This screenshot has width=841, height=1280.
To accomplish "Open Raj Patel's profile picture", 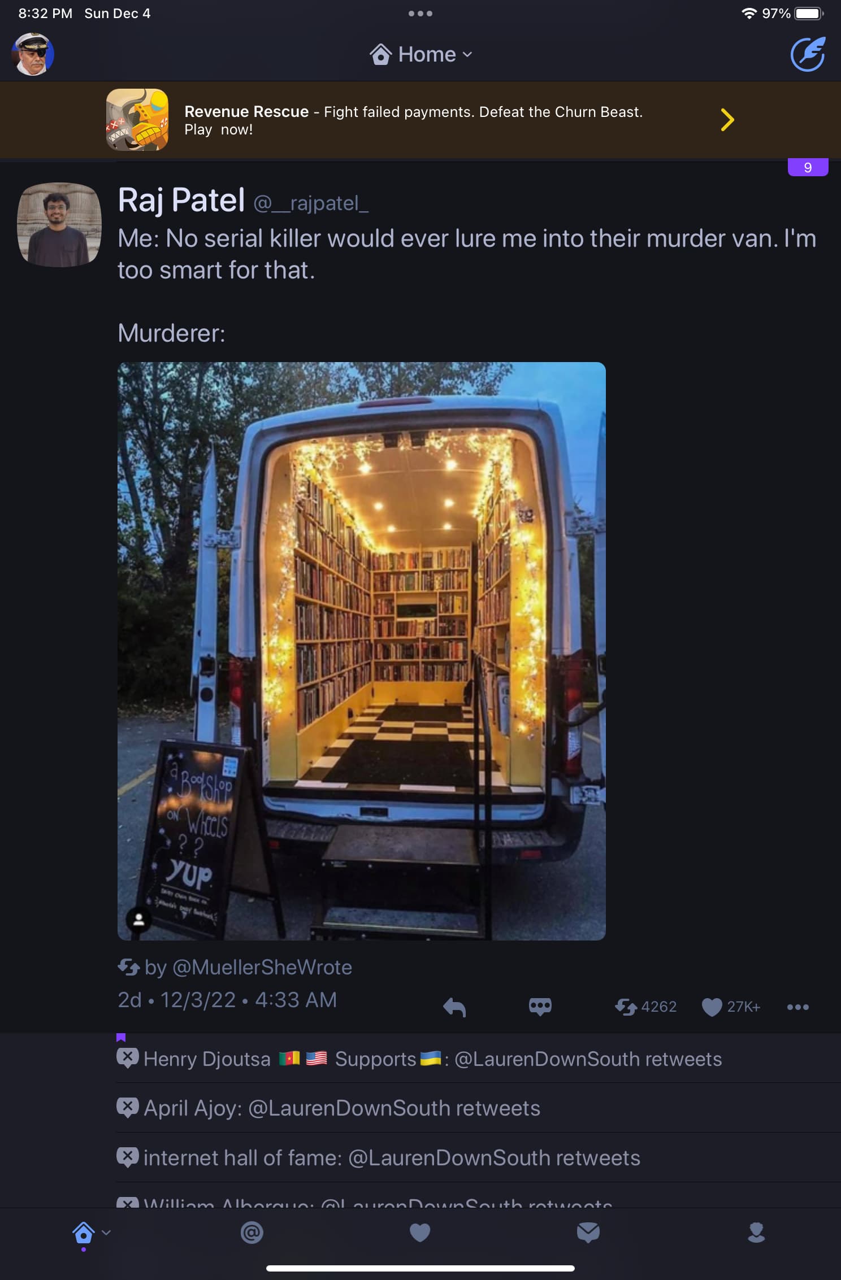I will coord(59,224).
